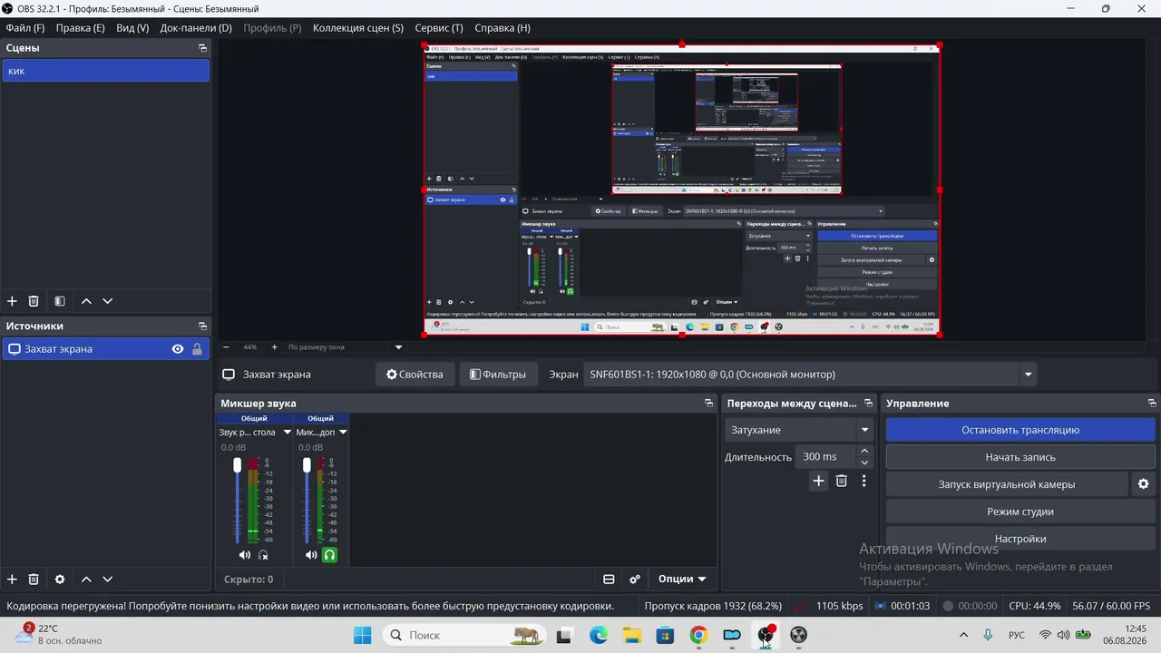Add a new scene transition
The width and height of the screenshot is (1161, 653).
coord(818,481)
